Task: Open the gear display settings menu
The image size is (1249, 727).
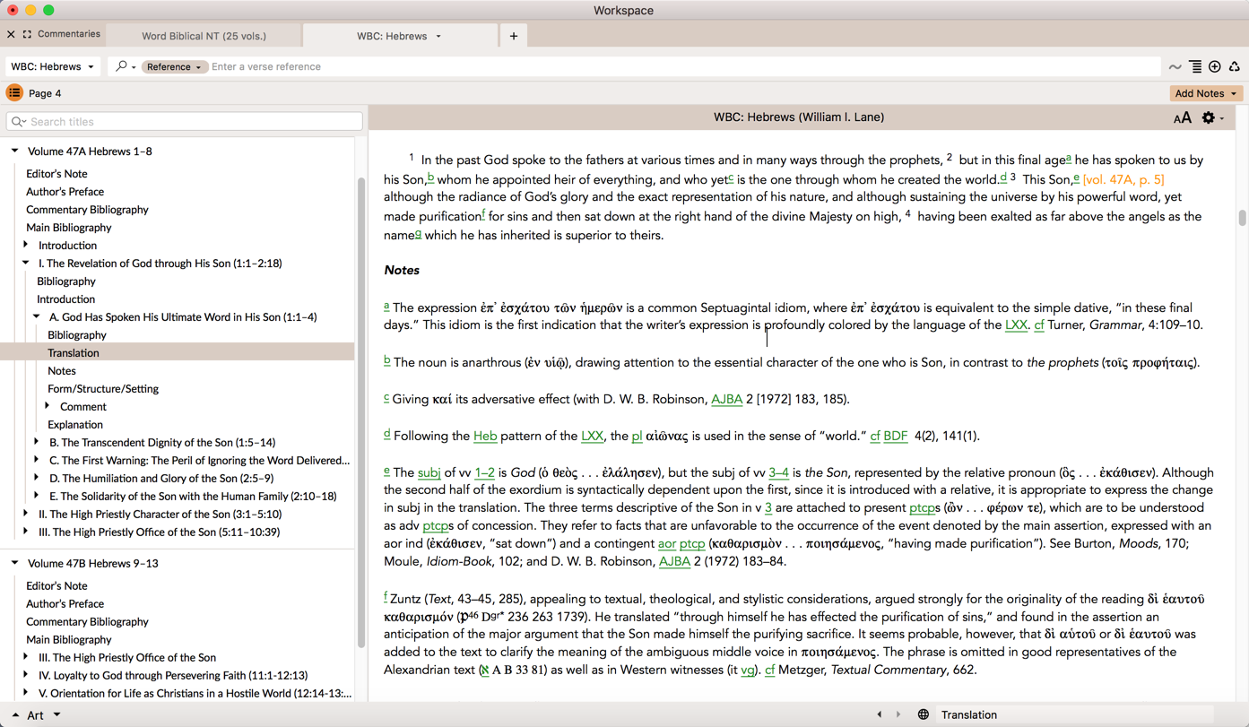Action: tap(1212, 117)
